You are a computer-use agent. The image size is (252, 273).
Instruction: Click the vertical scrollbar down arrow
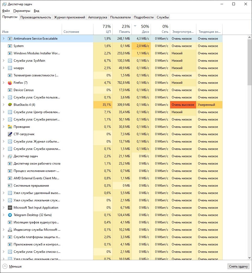249,258
